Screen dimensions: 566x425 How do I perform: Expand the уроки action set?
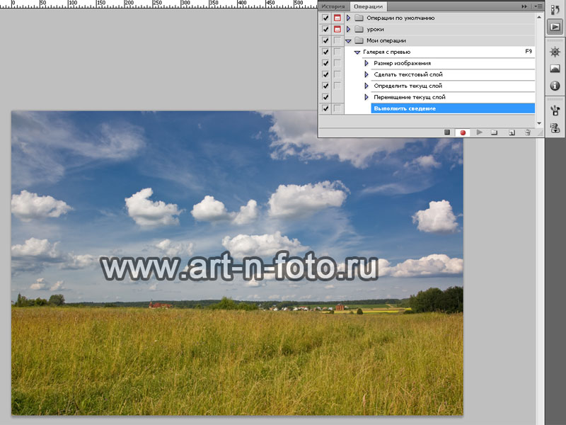[x=348, y=29]
